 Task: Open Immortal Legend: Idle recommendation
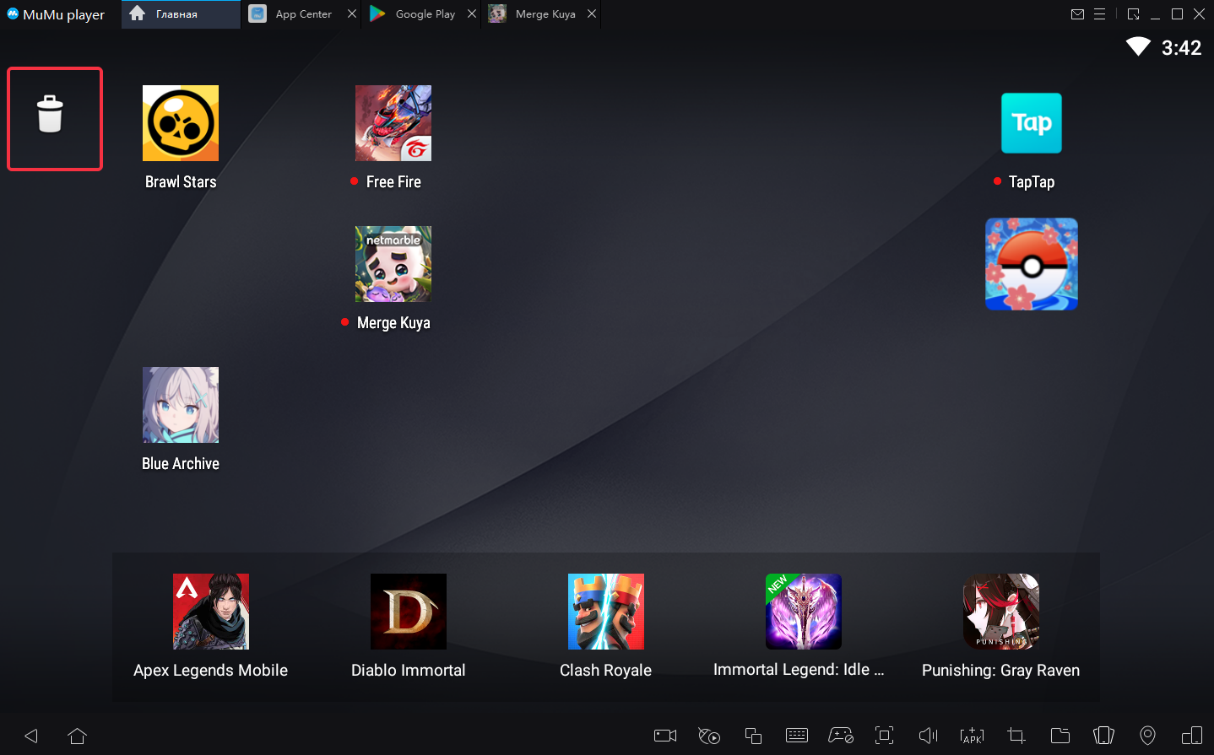[x=804, y=612]
